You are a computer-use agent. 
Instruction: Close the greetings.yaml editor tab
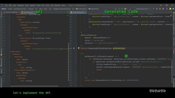[34, 12]
